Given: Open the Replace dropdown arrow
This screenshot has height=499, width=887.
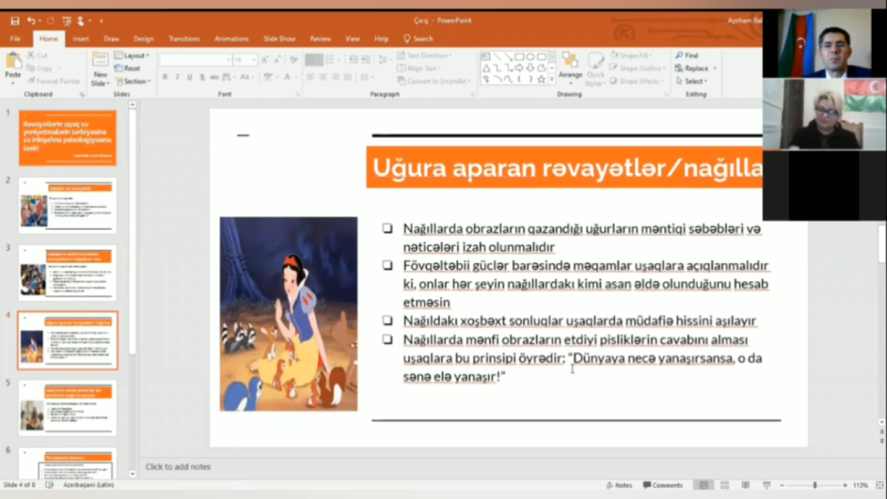Looking at the screenshot, I should pyautogui.click(x=715, y=68).
